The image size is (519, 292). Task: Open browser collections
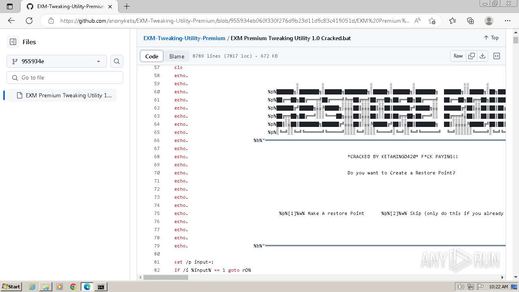click(470, 21)
